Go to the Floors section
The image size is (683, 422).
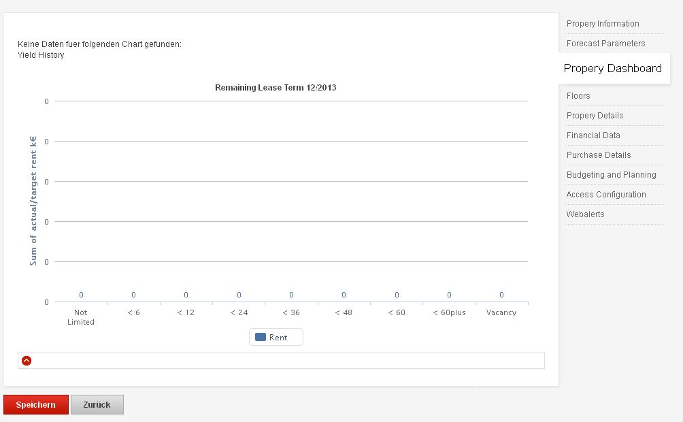(578, 96)
